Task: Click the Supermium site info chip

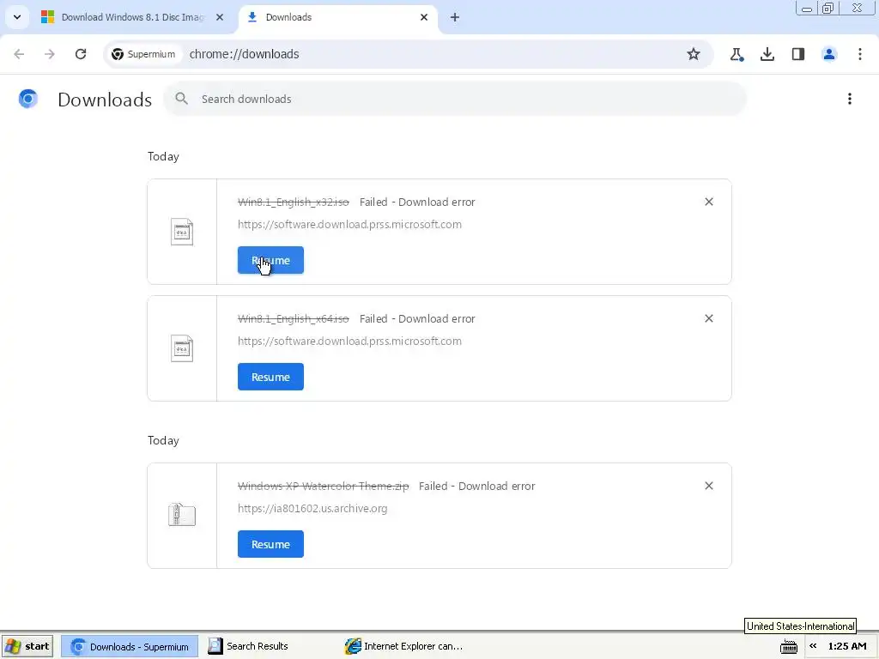Action: click(143, 54)
